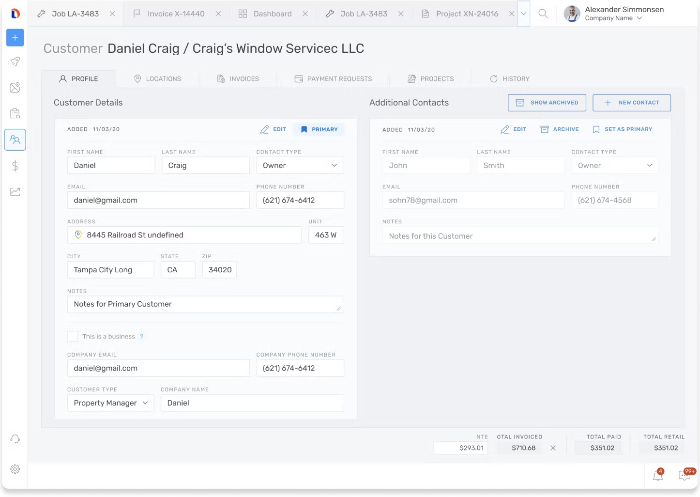The image size is (700, 497).
Task: Open the image-off icon in sidebar
Action: tap(15, 88)
